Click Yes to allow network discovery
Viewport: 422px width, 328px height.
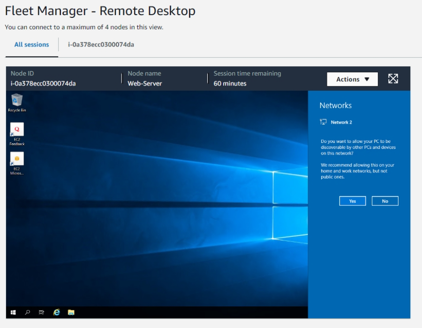point(353,201)
